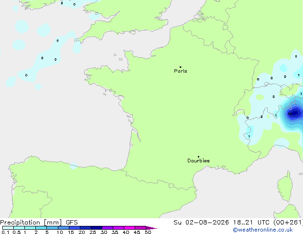This screenshot has height=234, width=303.
Task: Click the Paris city label
Action: [181, 71]
